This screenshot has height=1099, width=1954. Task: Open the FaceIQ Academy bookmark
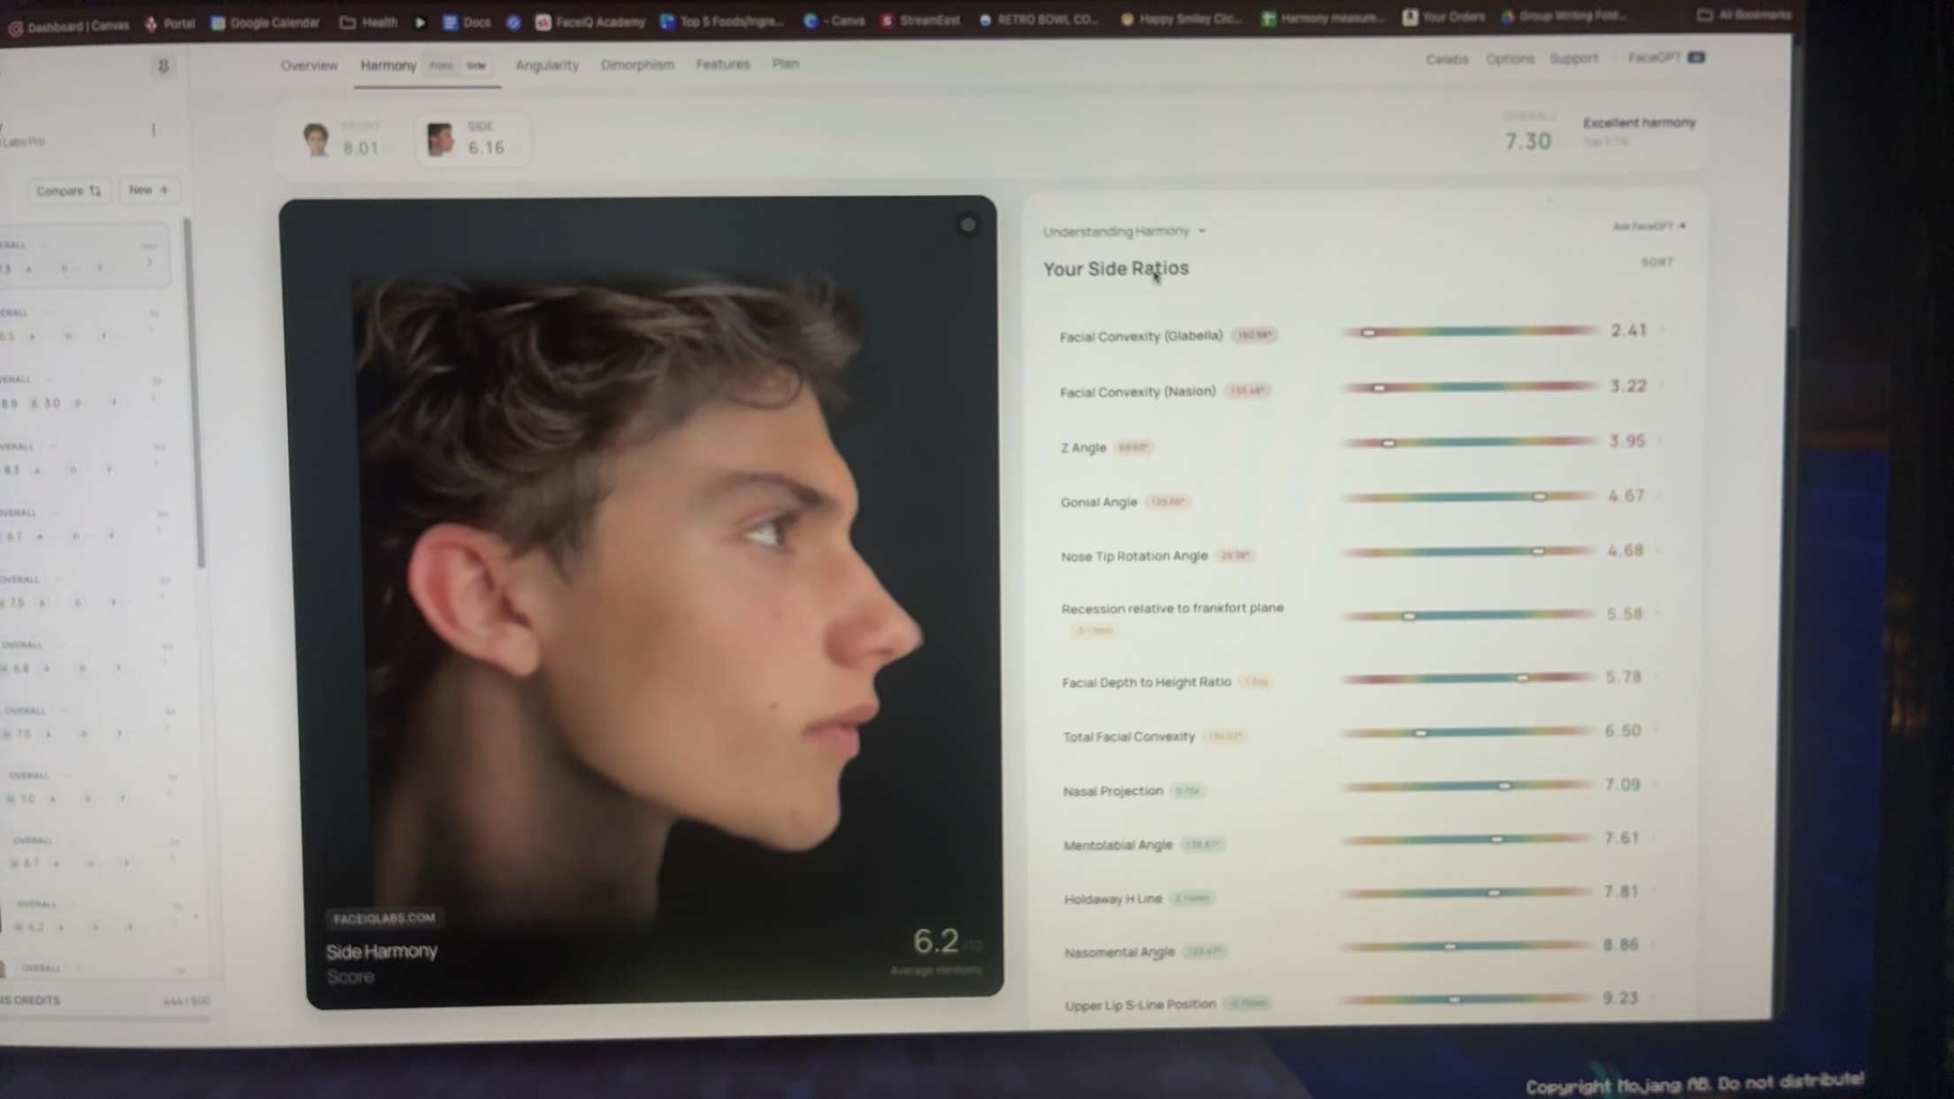point(590,22)
